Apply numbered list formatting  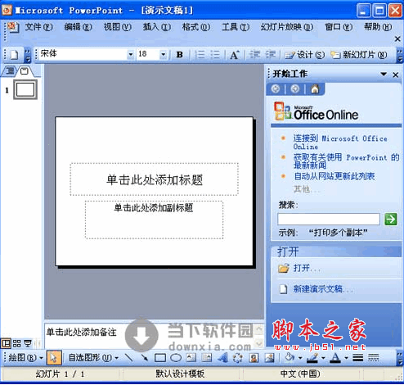(x=200, y=55)
